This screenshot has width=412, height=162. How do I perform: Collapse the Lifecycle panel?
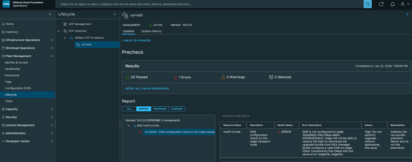[115, 14]
